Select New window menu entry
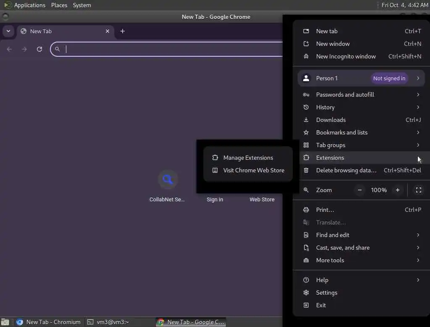Image resolution: width=430 pixels, height=327 pixels. pyautogui.click(x=362, y=44)
